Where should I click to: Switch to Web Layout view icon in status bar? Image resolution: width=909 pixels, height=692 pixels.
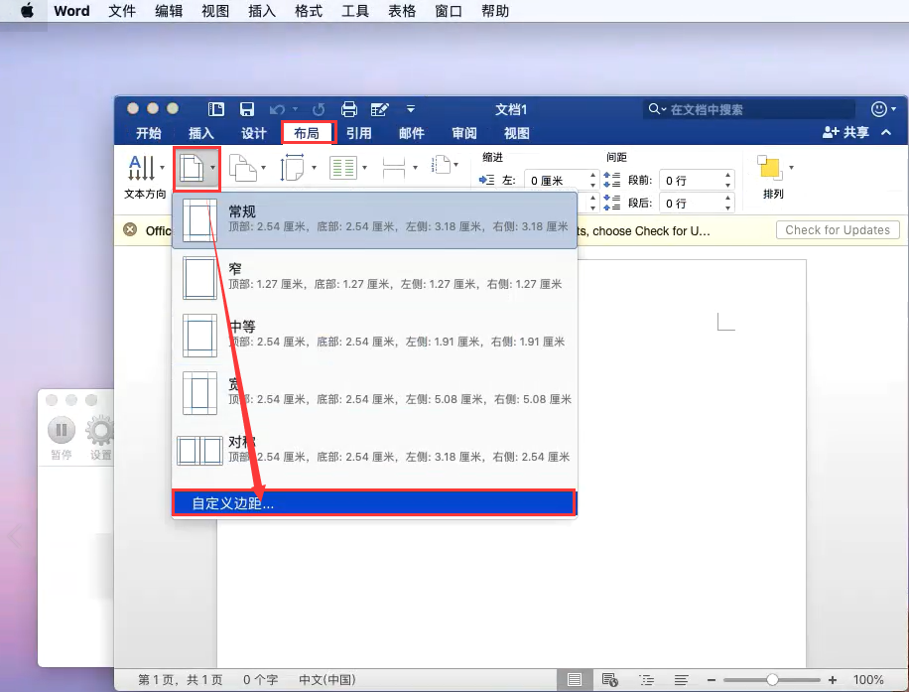click(x=610, y=680)
